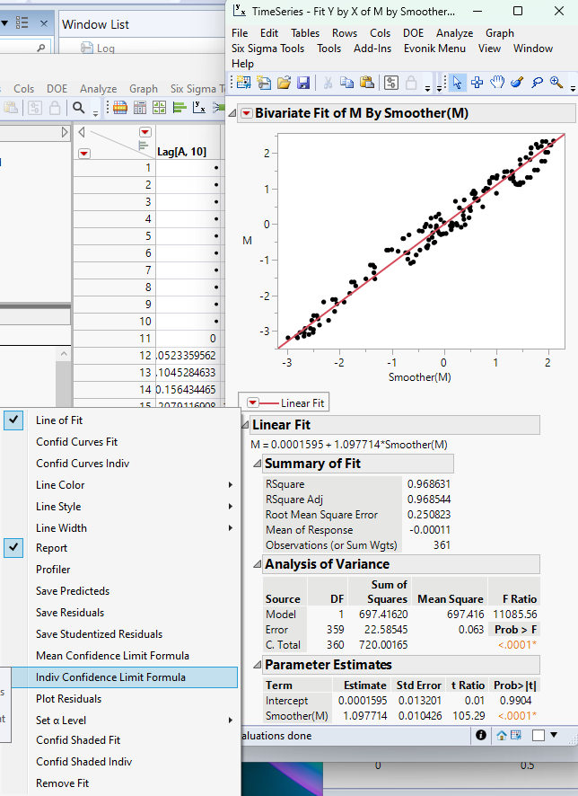Click the list view icon near Window List
Viewport: 578px width, 796px height.
point(22,22)
